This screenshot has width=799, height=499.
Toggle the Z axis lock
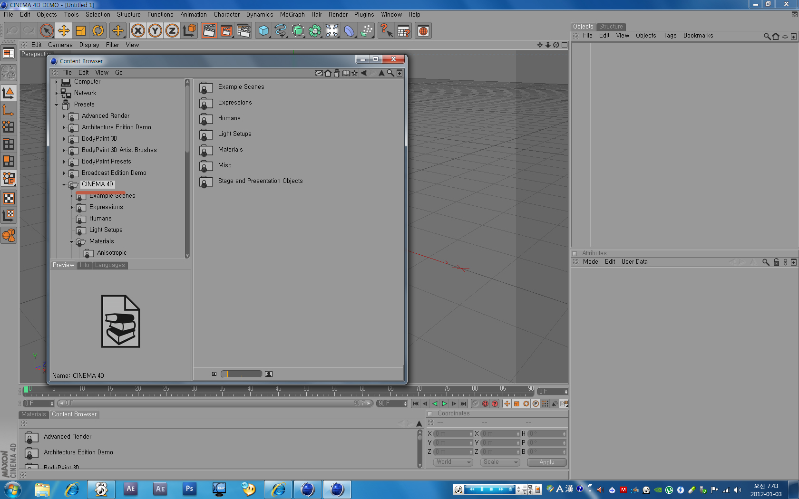(x=172, y=31)
